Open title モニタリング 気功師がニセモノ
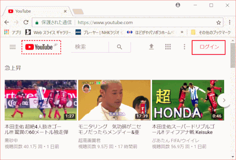 109,129
